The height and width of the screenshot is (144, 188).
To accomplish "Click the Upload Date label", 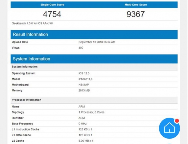I will point(20,42).
